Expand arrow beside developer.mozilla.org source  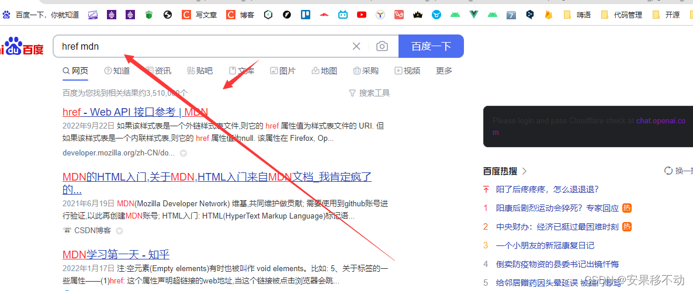point(183,154)
